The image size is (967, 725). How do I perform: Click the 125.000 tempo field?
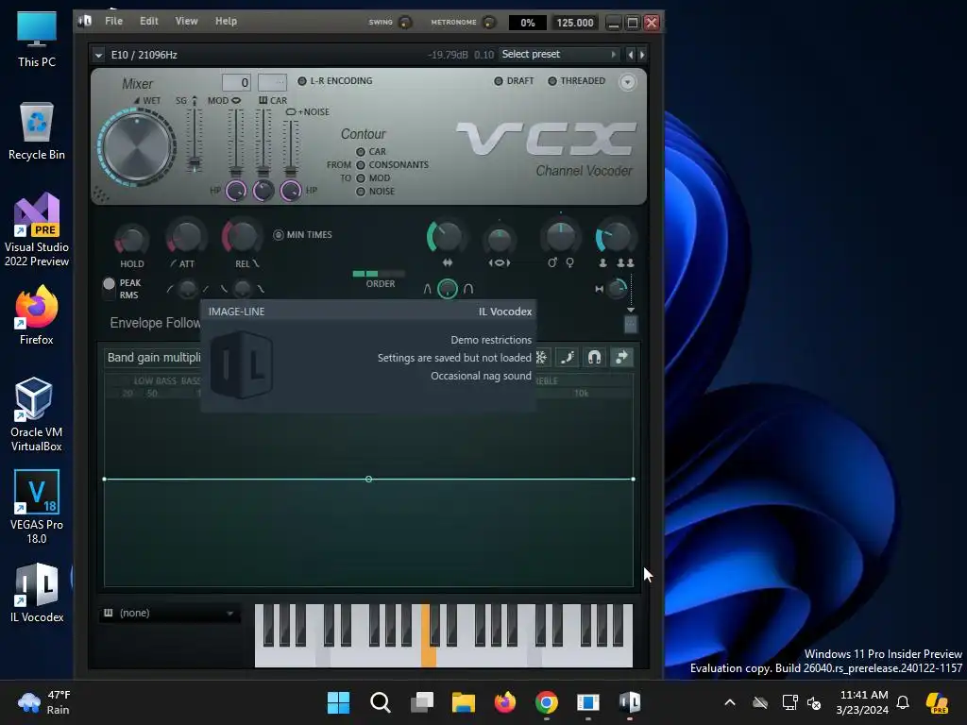point(574,23)
